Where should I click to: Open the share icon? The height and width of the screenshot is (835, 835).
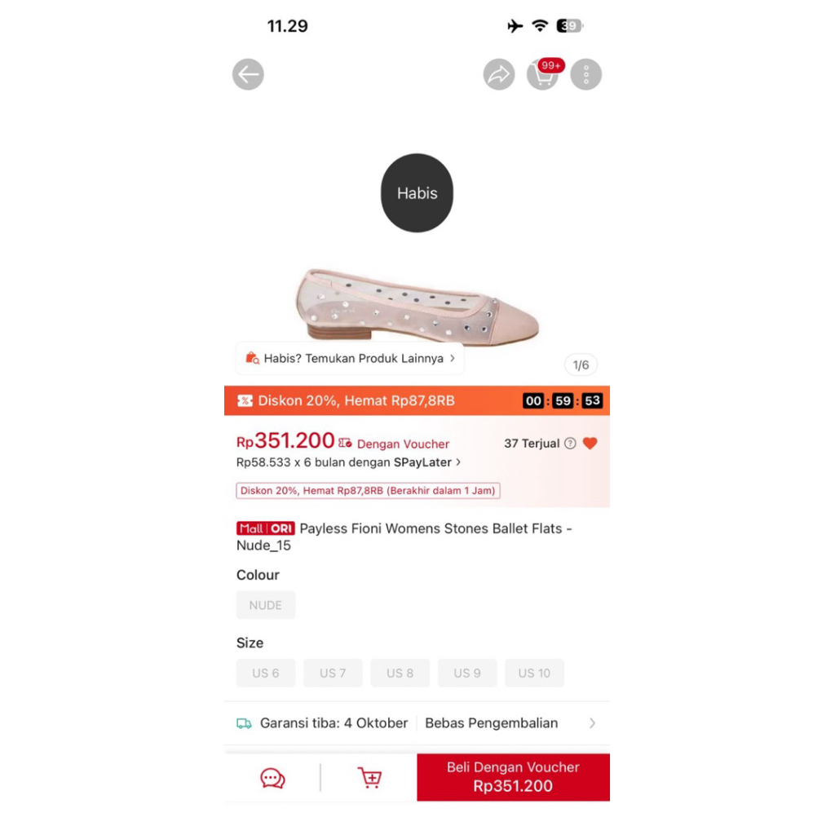pos(499,74)
